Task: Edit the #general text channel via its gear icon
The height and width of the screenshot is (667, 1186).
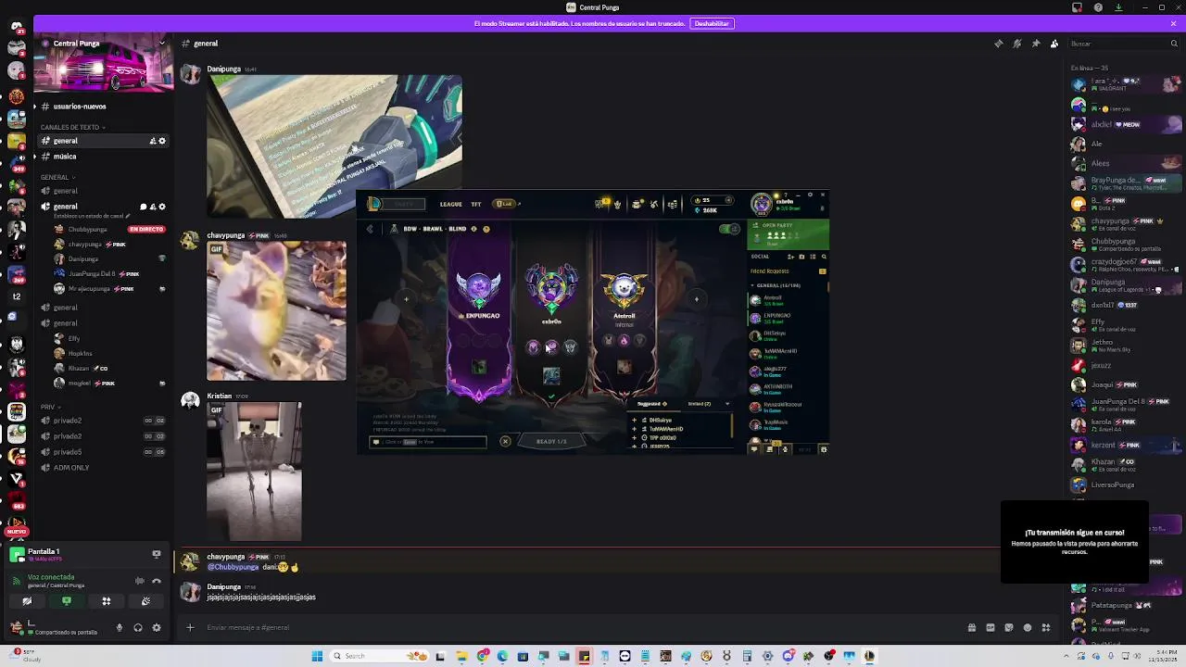Action: [162, 141]
